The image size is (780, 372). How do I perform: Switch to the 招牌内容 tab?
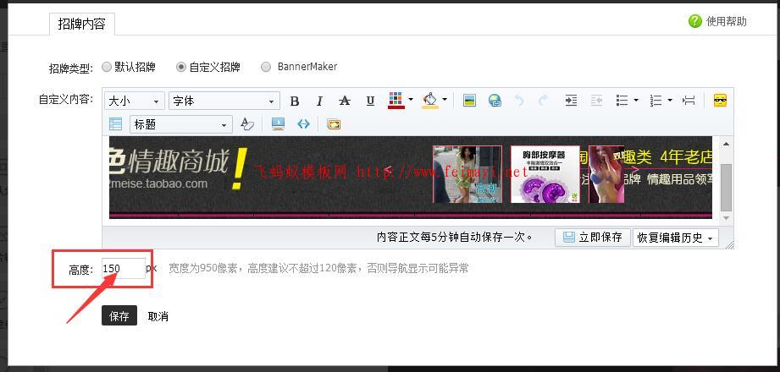click(x=81, y=24)
